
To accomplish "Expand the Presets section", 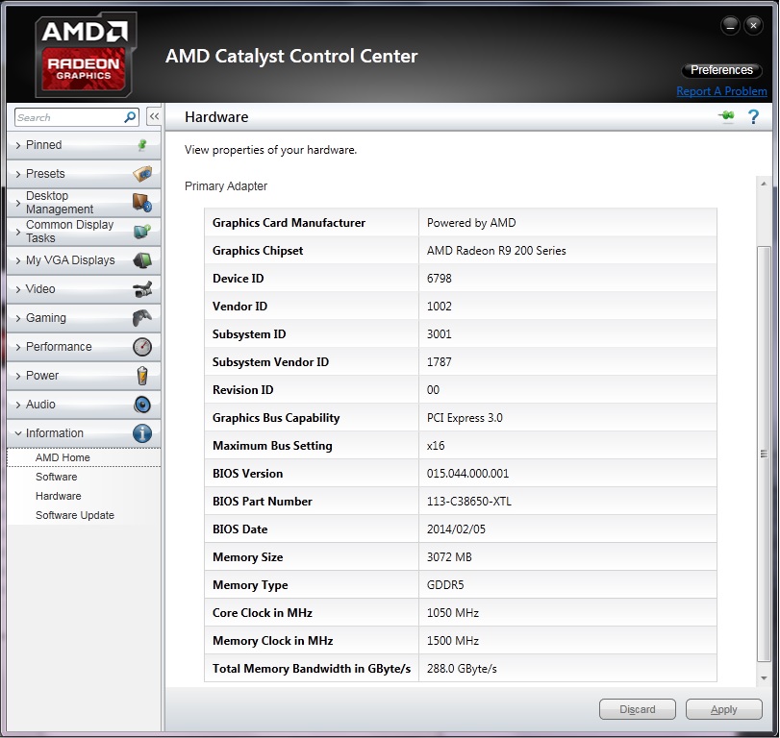I will click(x=84, y=173).
